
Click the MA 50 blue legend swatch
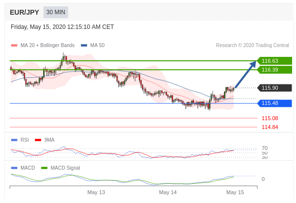click(x=84, y=46)
